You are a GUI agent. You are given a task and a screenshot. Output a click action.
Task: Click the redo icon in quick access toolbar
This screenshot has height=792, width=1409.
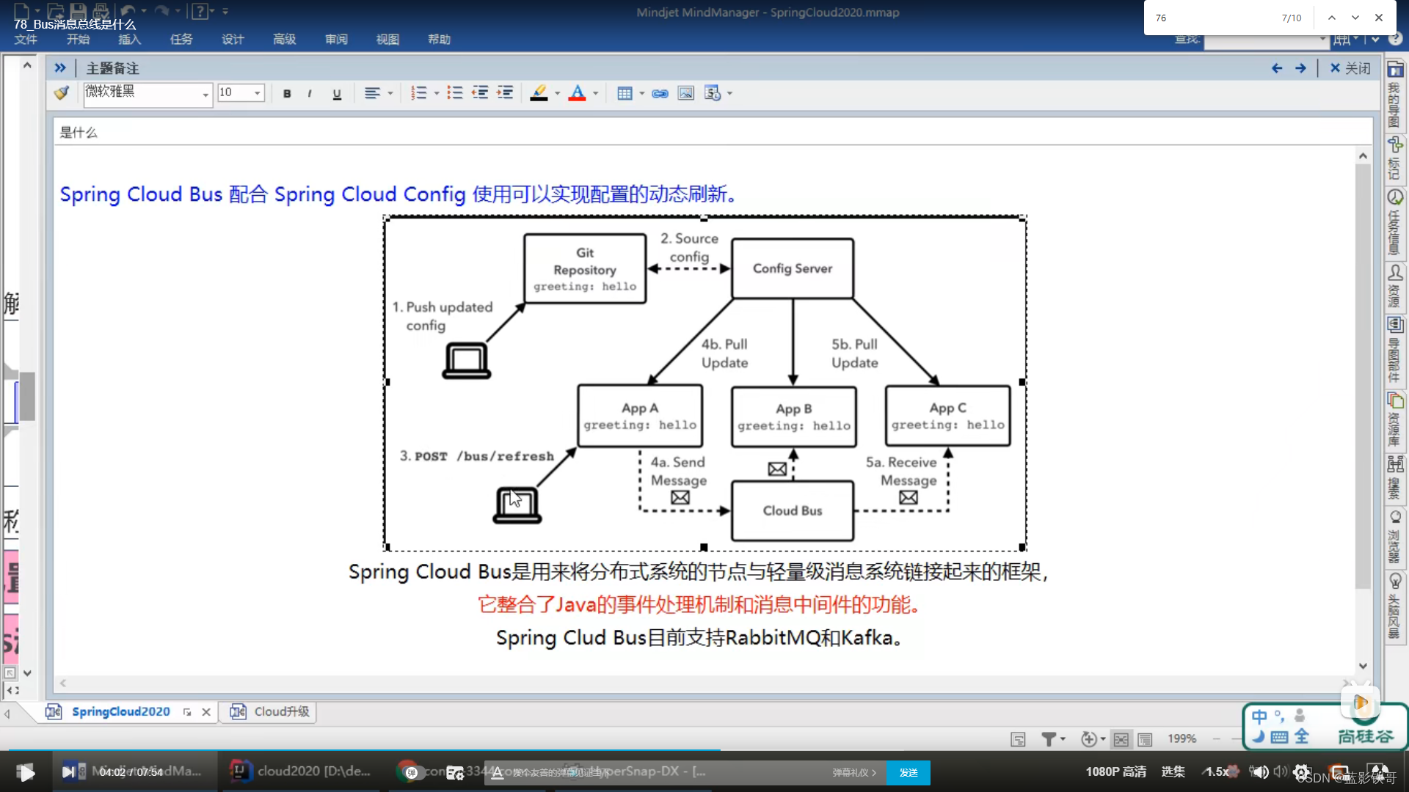click(x=161, y=11)
